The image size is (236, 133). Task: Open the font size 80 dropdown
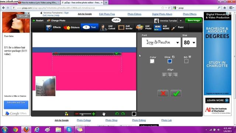coord(189,42)
